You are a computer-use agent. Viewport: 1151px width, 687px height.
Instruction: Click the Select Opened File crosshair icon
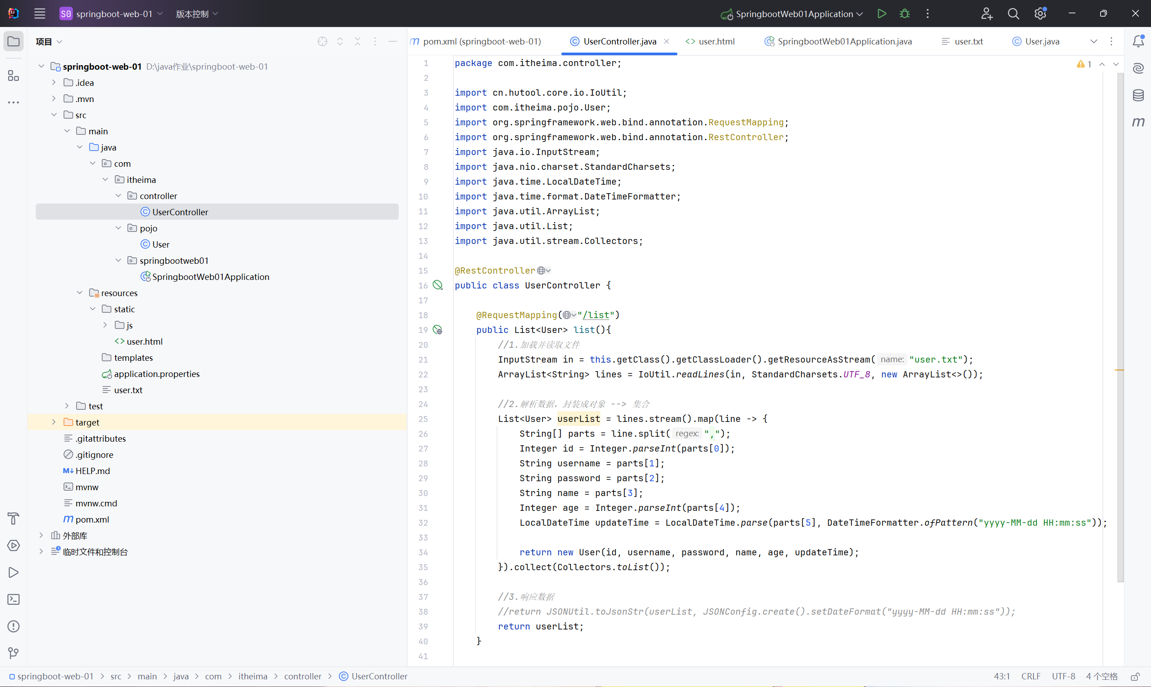tap(322, 42)
